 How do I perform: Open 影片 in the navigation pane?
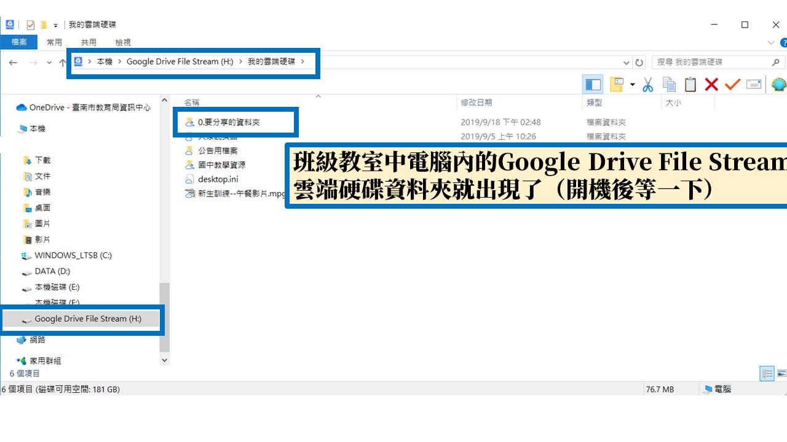(x=37, y=239)
